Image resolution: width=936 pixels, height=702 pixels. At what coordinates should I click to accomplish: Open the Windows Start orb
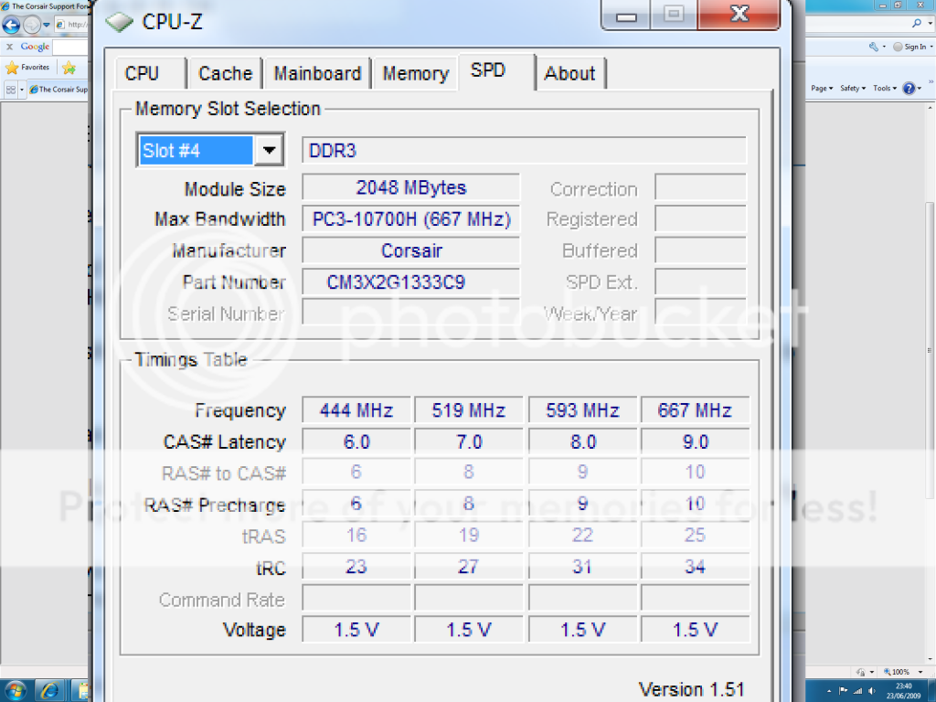(17, 689)
